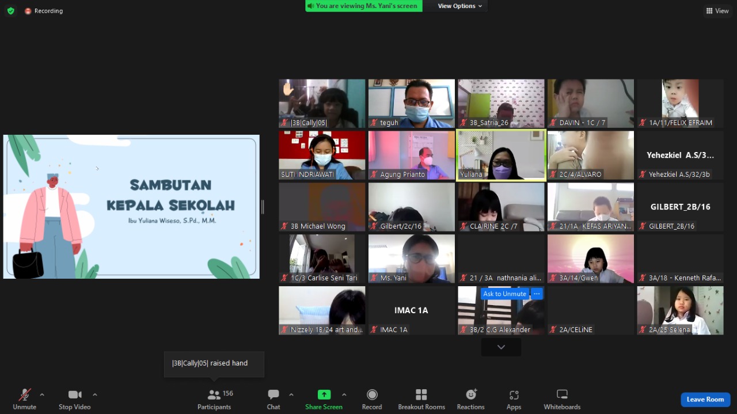Screen dimensions: 737x414
Task: Open the Reactions menu
Action: pyautogui.click(x=471, y=399)
